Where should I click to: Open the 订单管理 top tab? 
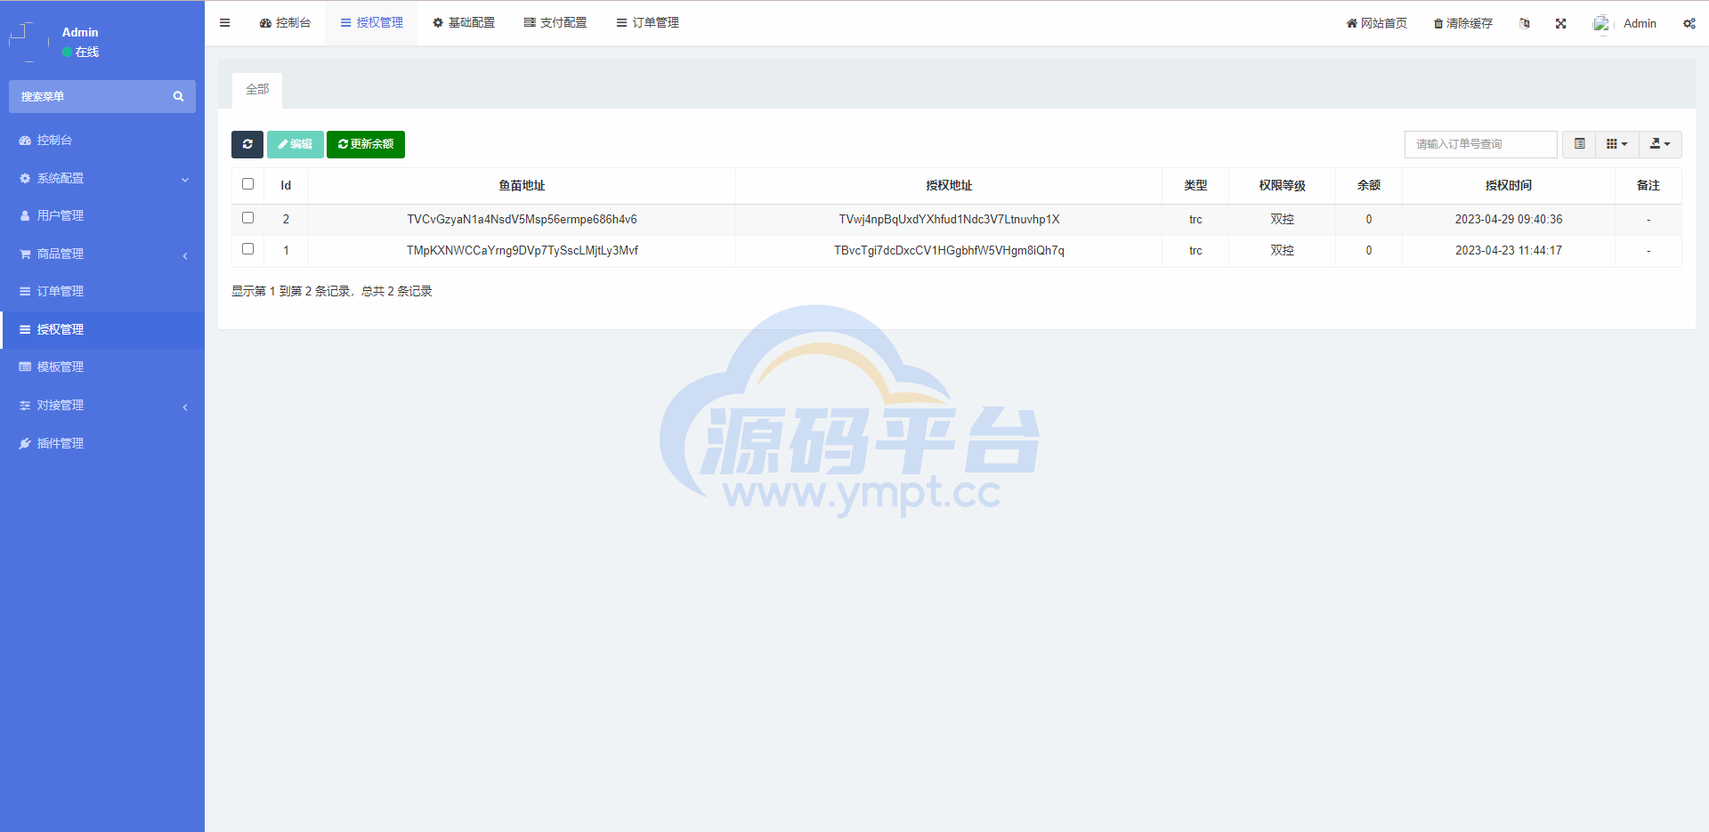click(x=647, y=23)
